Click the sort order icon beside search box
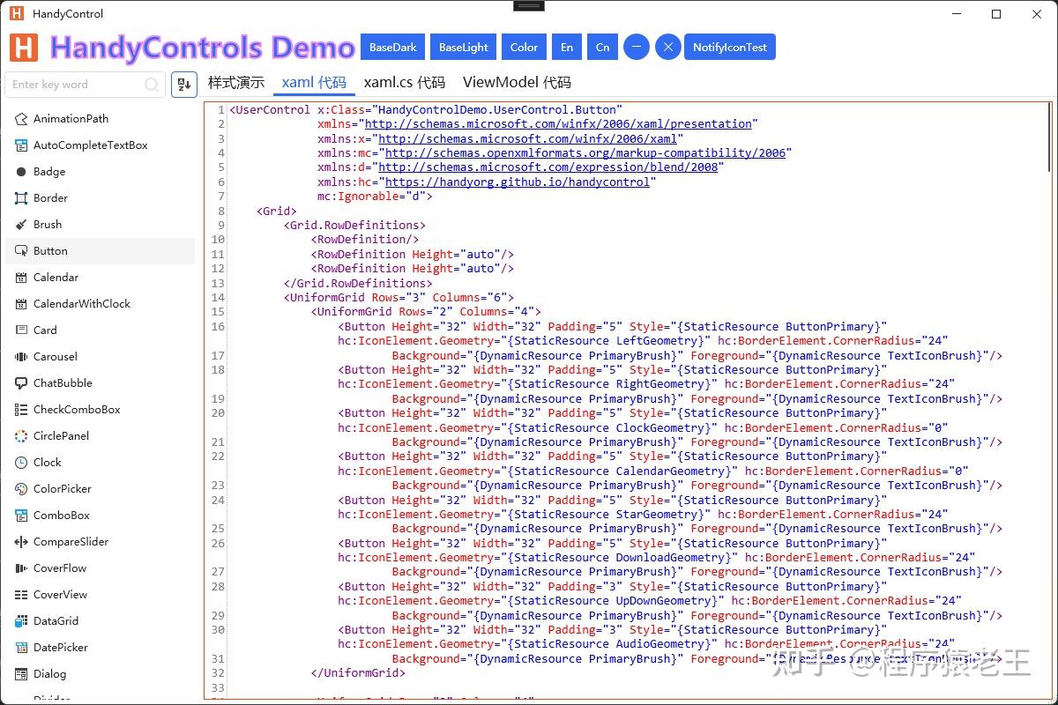This screenshot has height=705, width=1058. [x=183, y=84]
